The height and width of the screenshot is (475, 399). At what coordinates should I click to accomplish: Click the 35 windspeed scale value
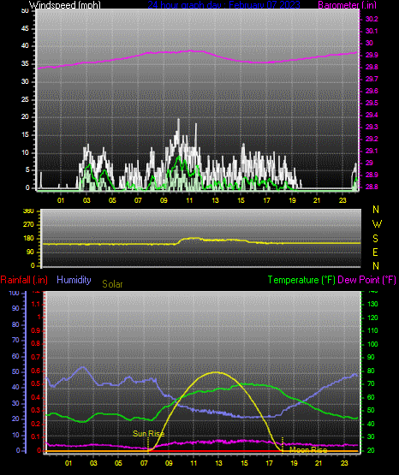pos(25,64)
